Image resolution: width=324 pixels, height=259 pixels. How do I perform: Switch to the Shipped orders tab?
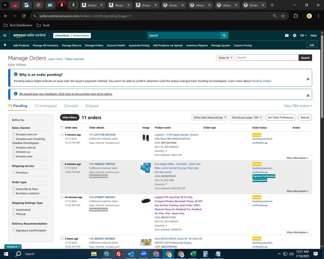[92, 106]
